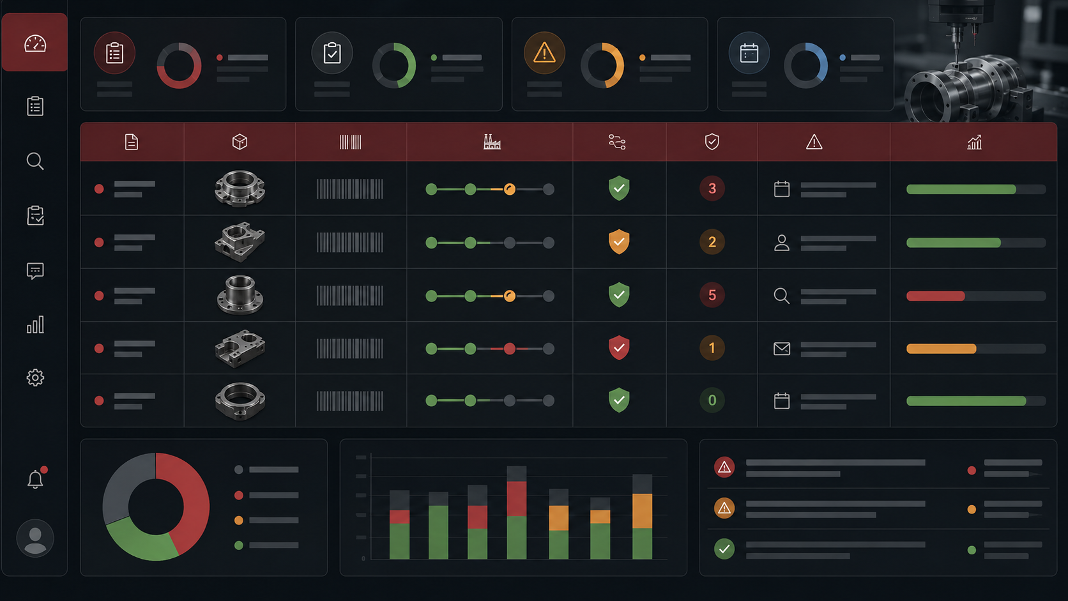Sort by the shield check column header
This screenshot has width=1068, height=601.
(x=712, y=142)
